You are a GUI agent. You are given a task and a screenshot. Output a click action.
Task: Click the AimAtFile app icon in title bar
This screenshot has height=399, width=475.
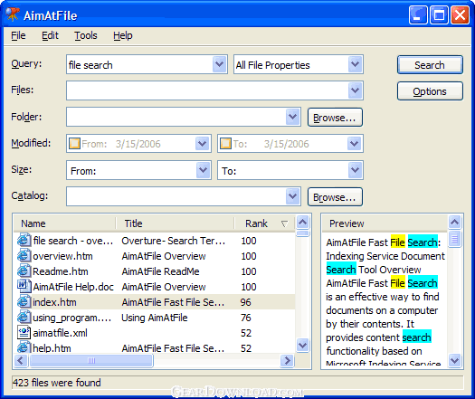(x=13, y=14)
